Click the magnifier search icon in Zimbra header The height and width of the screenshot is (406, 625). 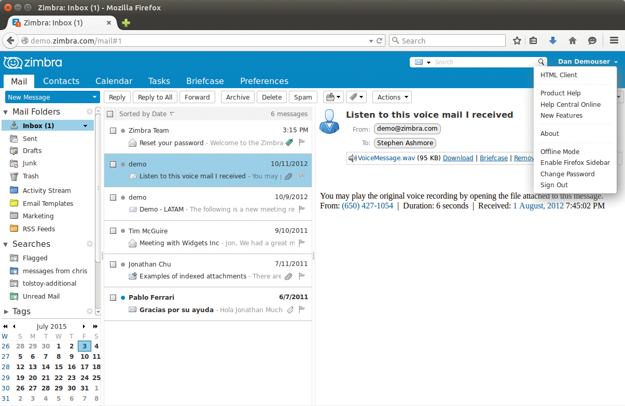pyautogui.click(x=541, y=62)
